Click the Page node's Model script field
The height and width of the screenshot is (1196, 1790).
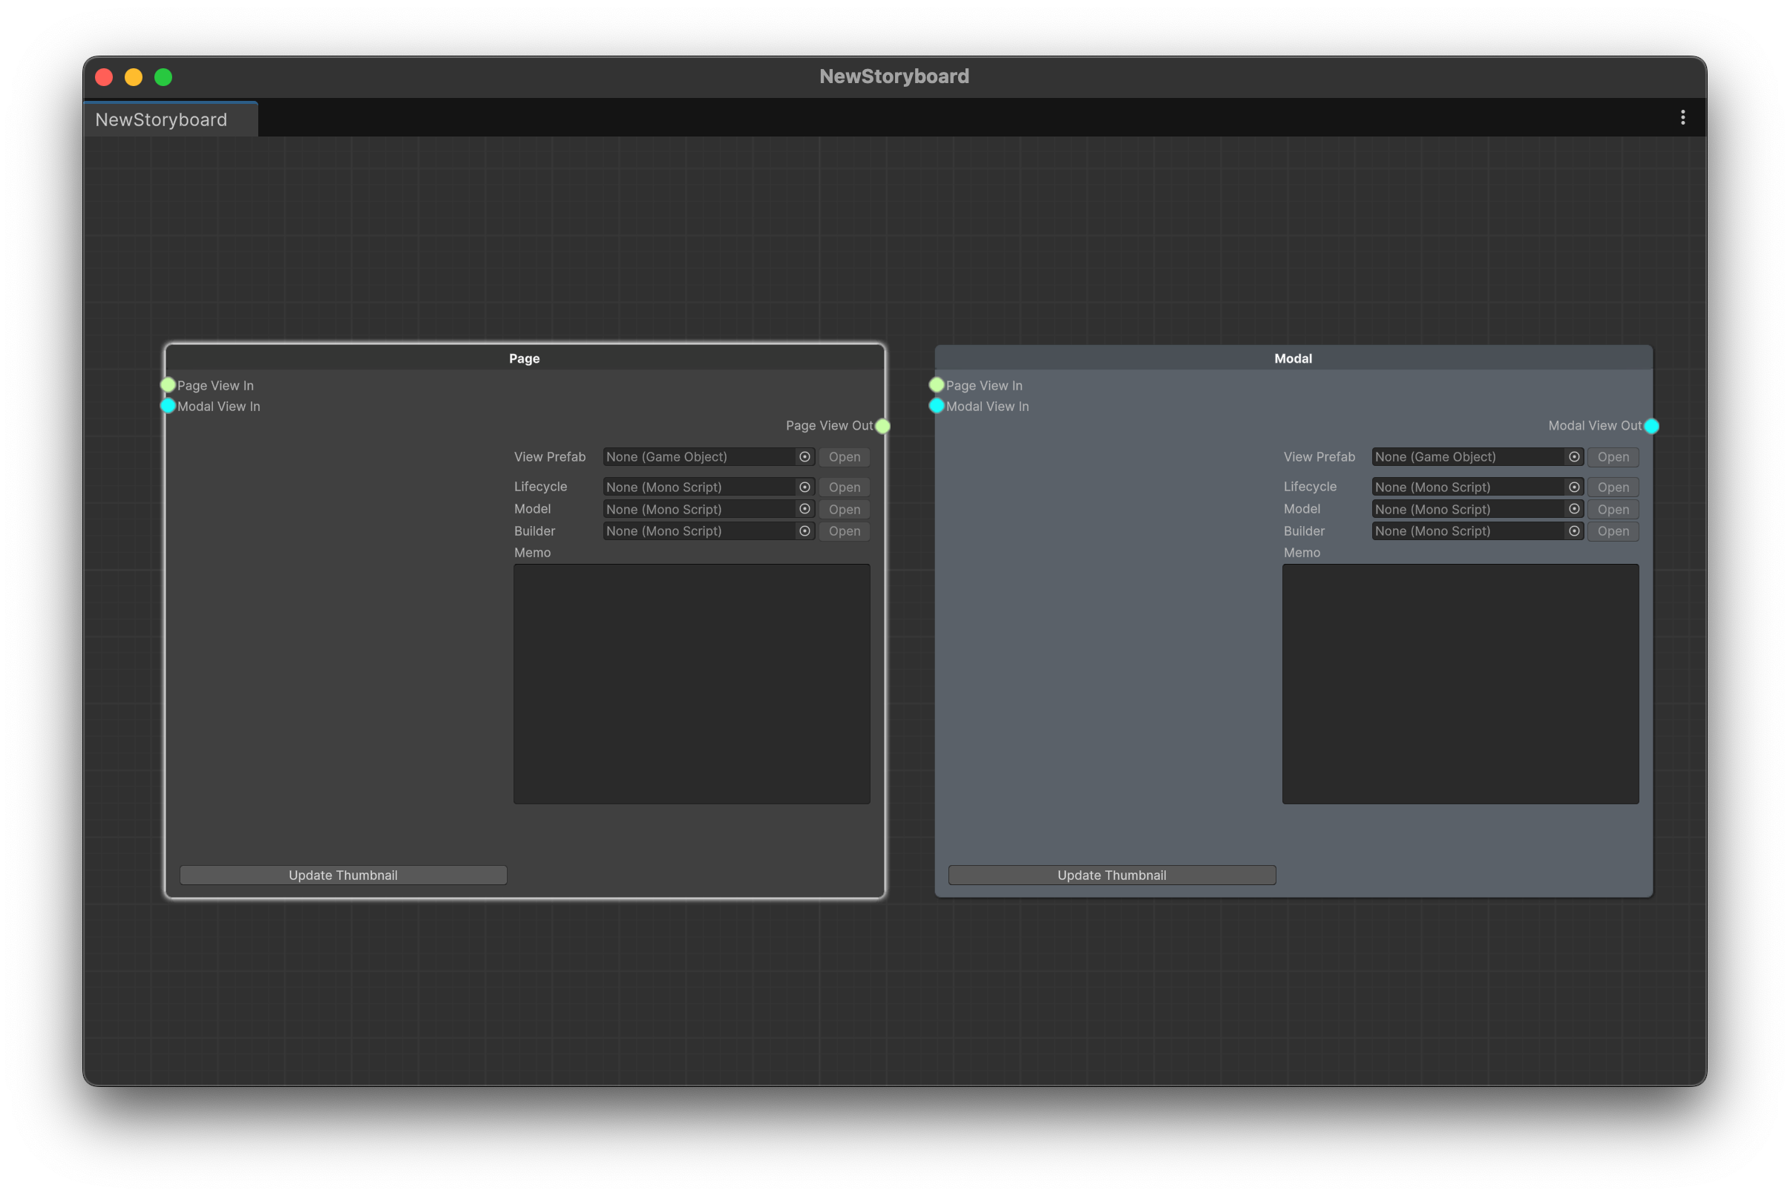(x=698, y=509)
